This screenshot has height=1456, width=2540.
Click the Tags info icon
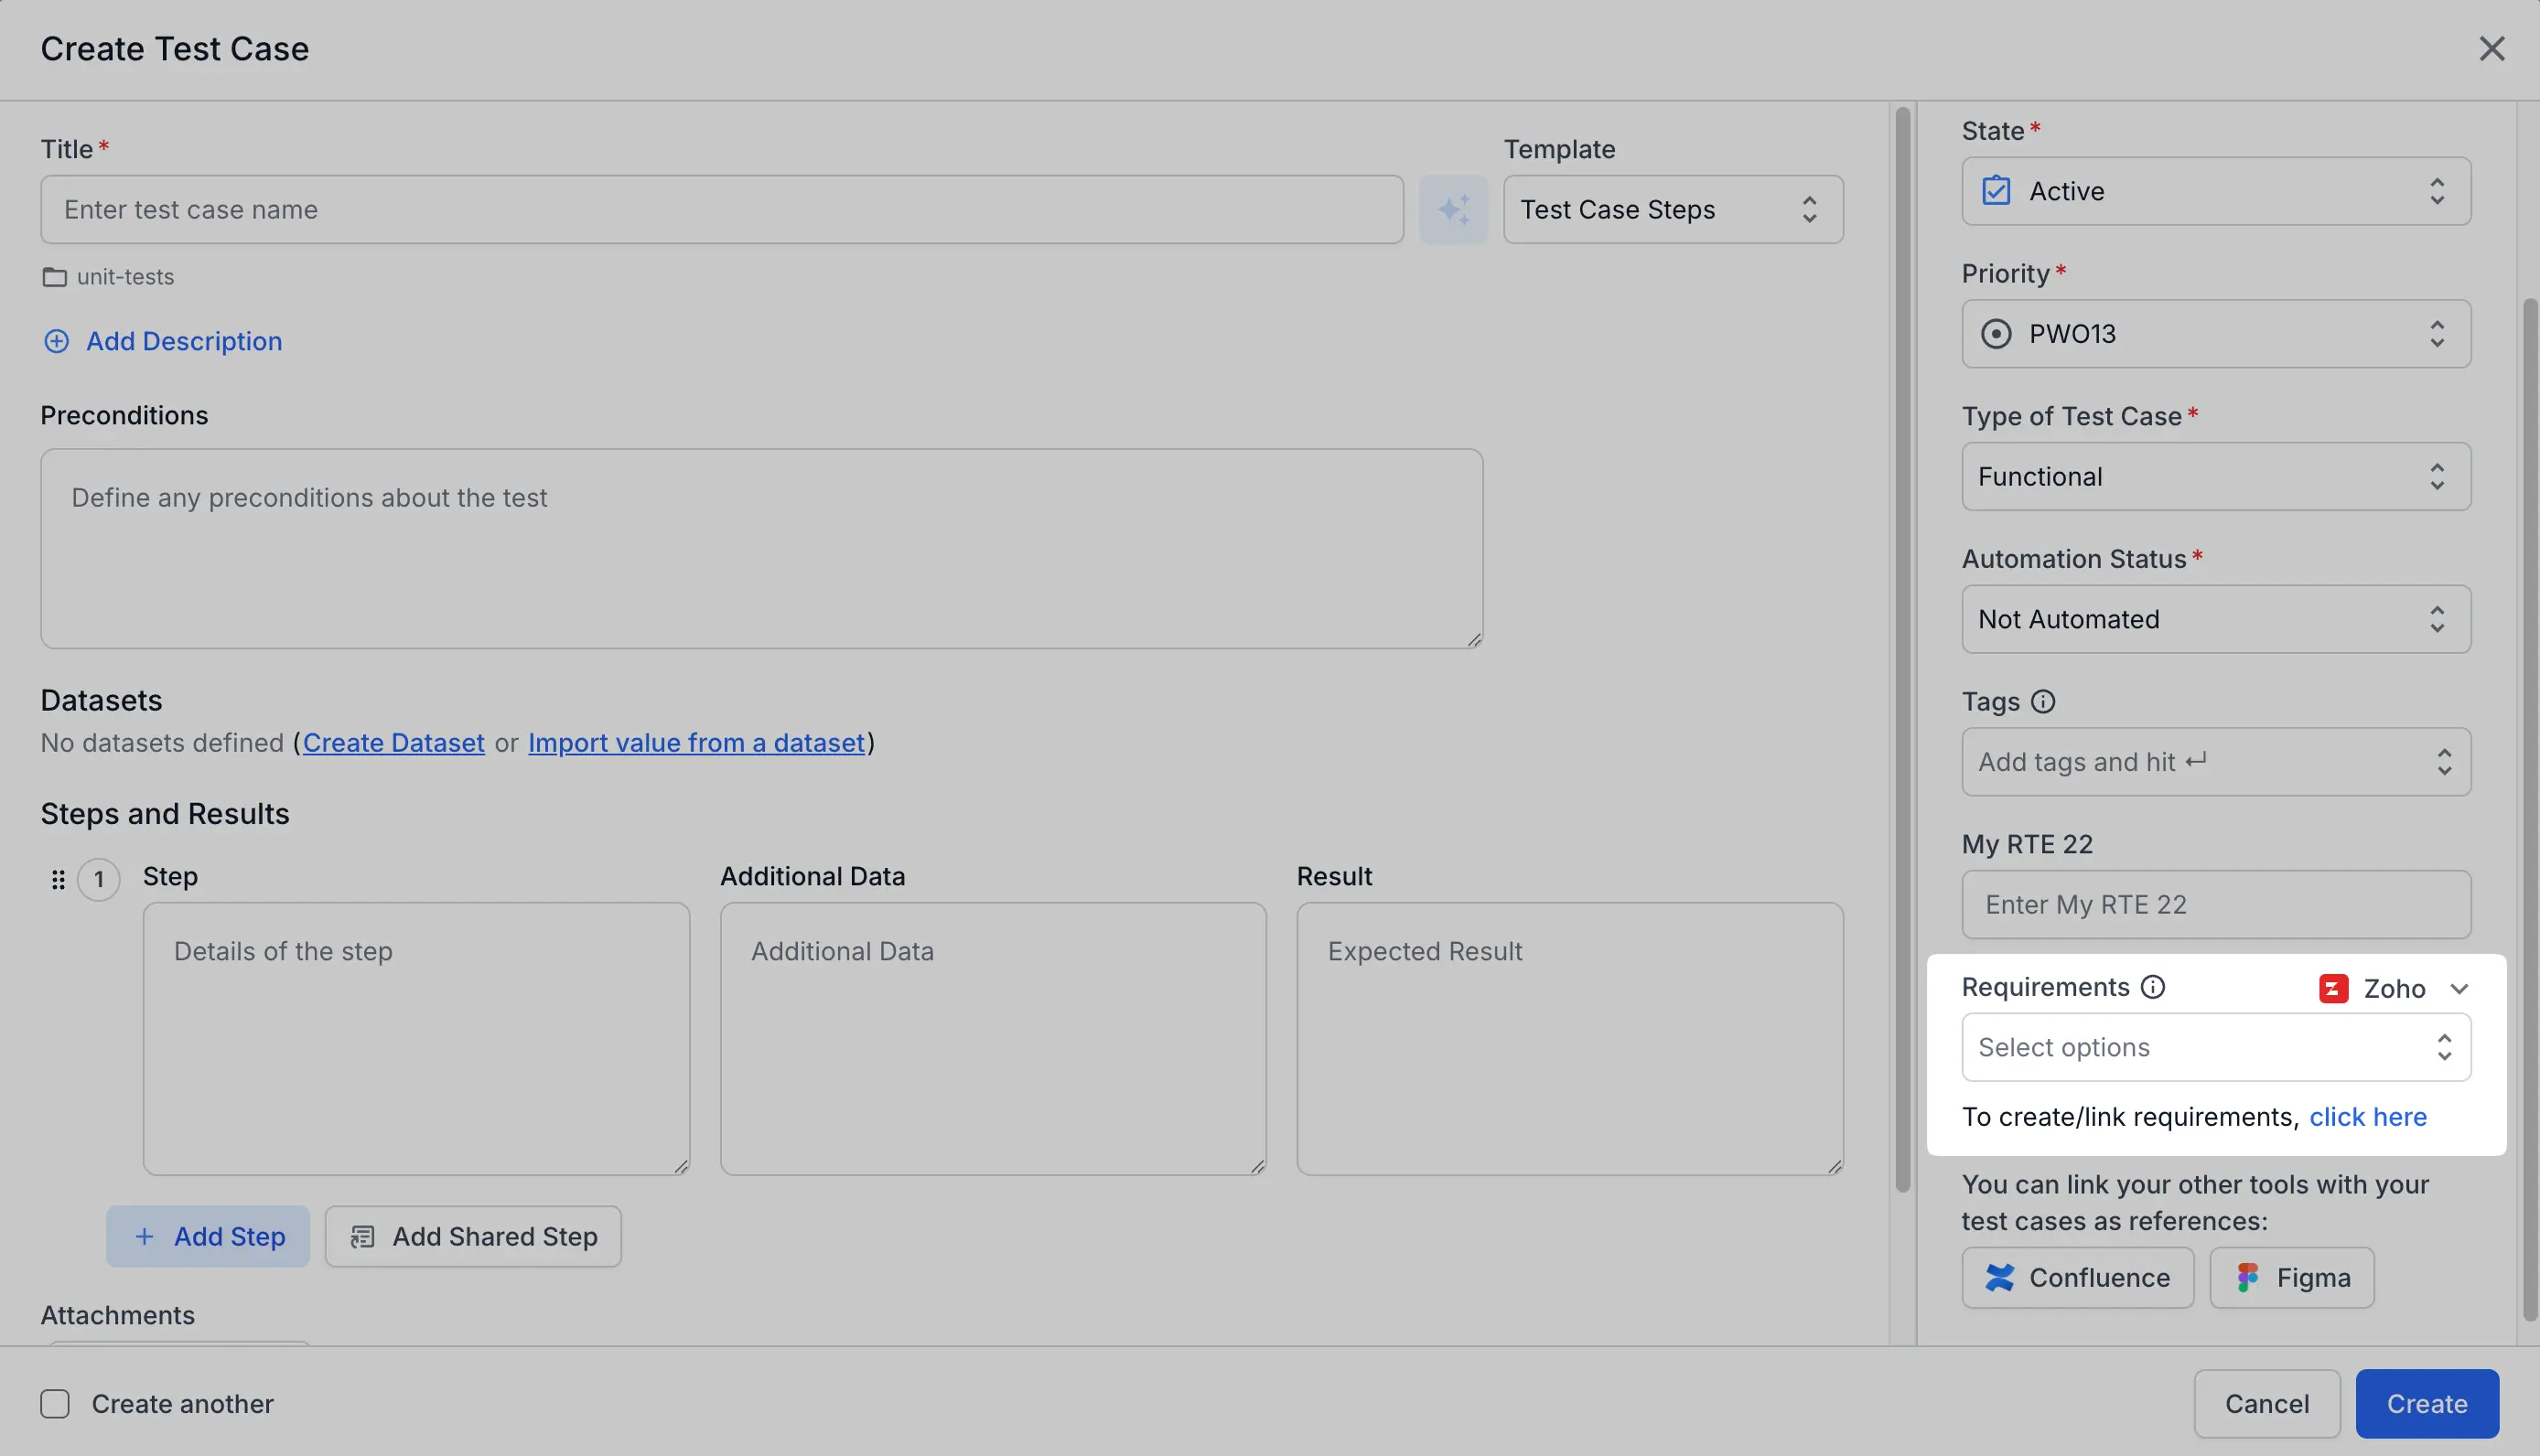pyautogui.click(x=2043, y=702)
